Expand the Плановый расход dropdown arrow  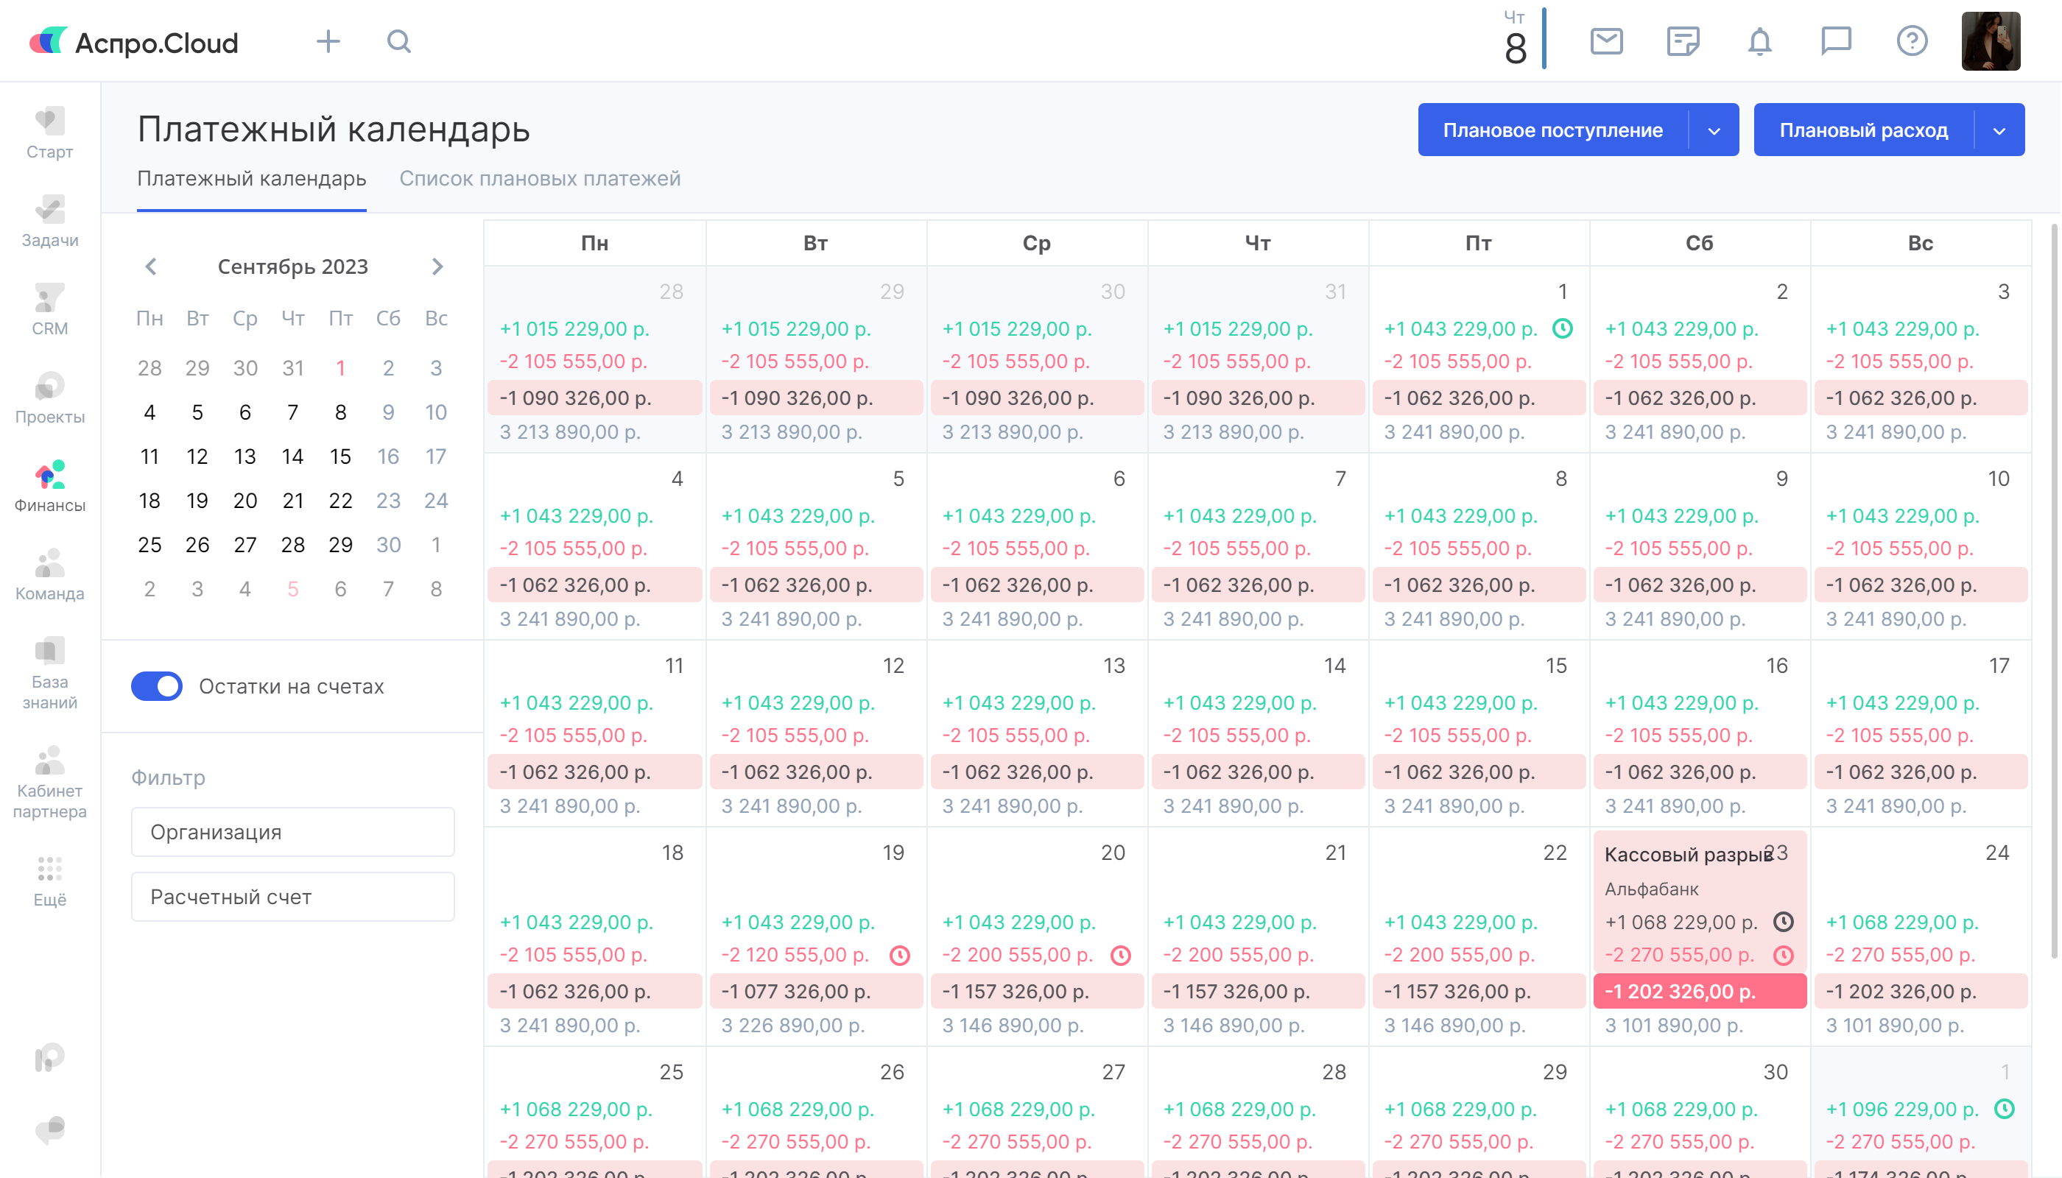coord(1999,130)
